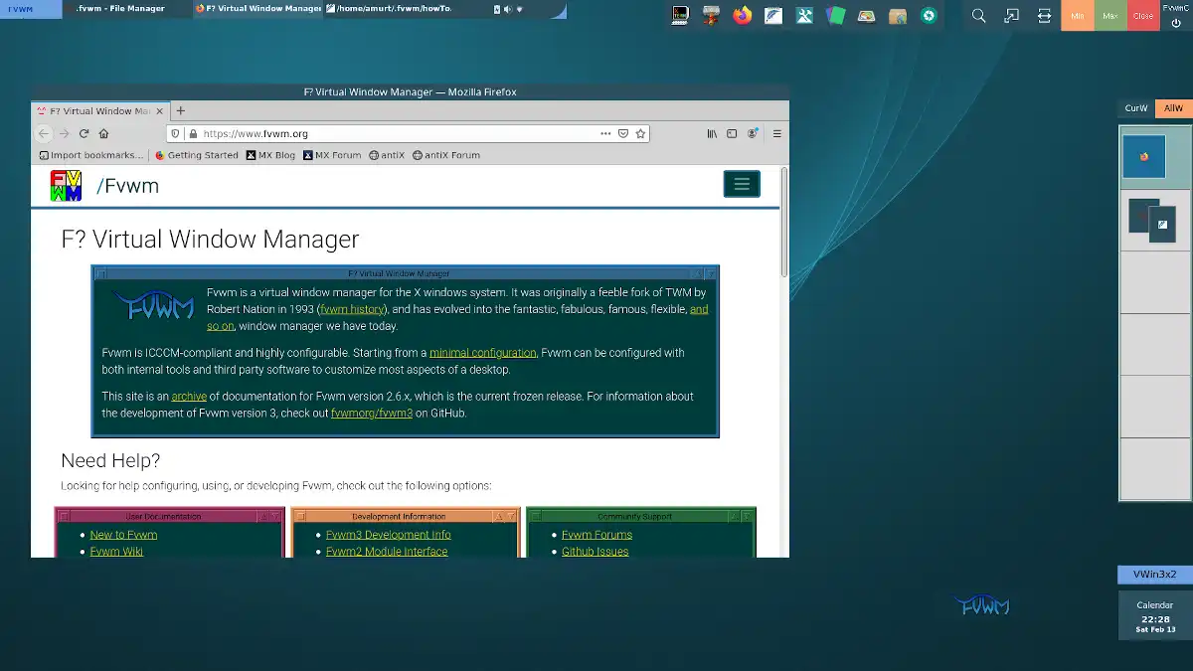Open 'Github Issues' link
This screenshot has height=671, width=1193.
595,552
